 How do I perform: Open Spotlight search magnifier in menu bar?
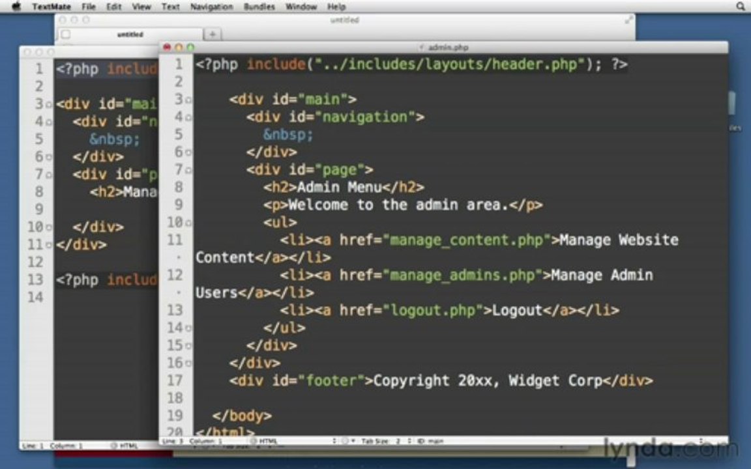click(x=741, y=7)
